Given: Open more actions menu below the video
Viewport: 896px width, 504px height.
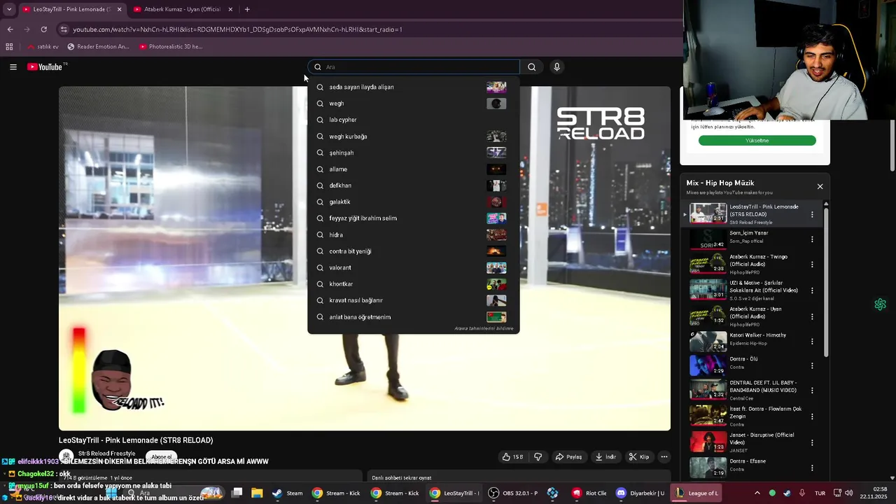Looking at the screenshot, I should (664, 457).
